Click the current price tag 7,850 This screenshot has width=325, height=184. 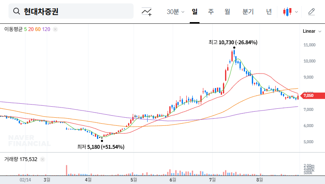point(313,96)
